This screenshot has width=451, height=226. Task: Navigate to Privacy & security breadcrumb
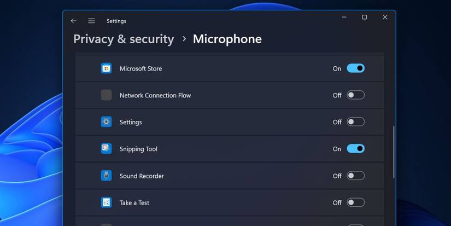point(124,39)
